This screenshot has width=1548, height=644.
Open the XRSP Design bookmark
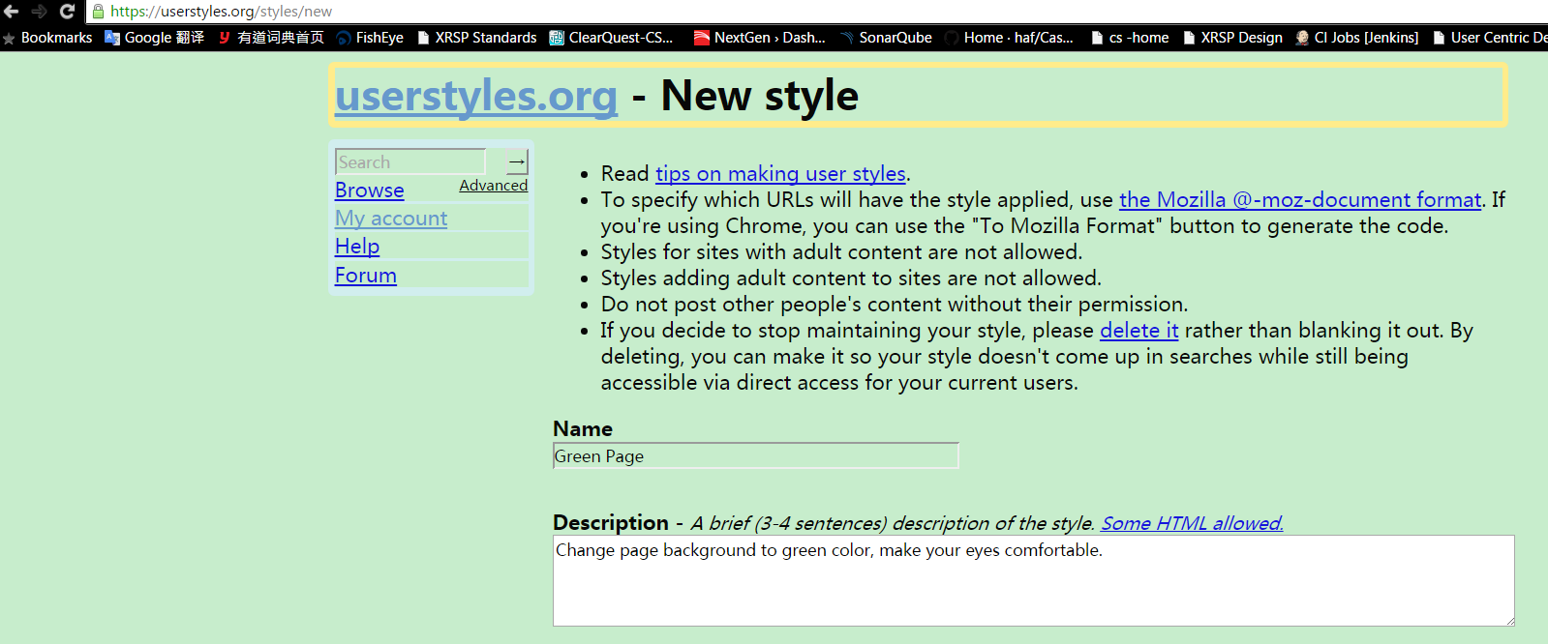click(1232, 38)
